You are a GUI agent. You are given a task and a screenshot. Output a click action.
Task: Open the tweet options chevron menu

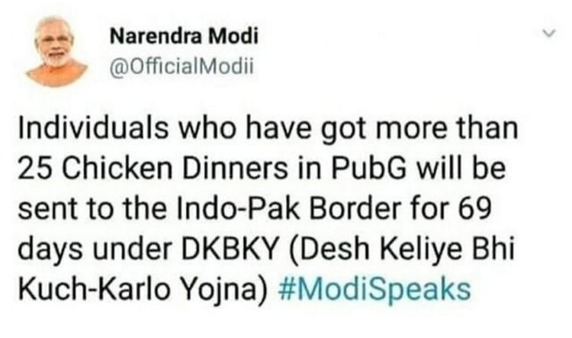pos(548,34)
